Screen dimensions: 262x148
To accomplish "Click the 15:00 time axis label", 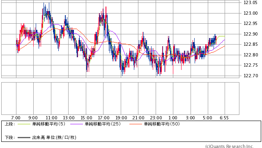I will click(x=86, y=118).
